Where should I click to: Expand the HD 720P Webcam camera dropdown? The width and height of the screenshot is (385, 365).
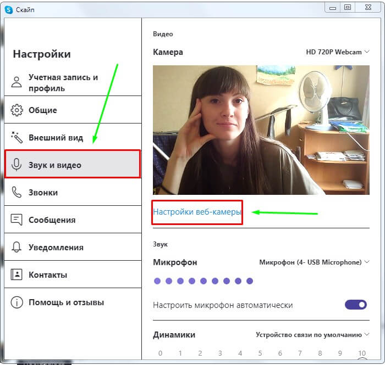pyautogui.click(x=338, y=52)
